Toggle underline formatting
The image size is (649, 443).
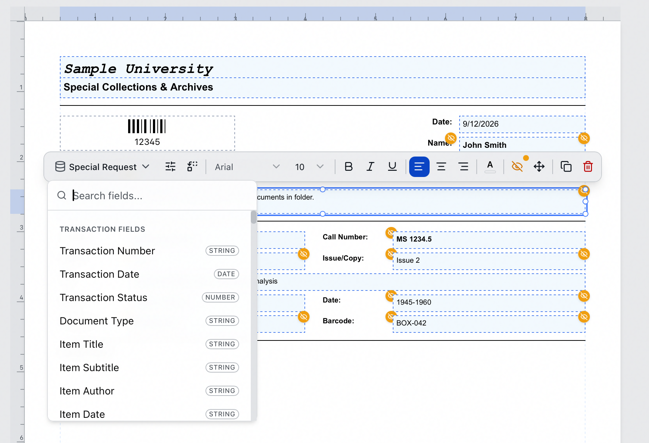pyautogui.click(x=392, y=167)
